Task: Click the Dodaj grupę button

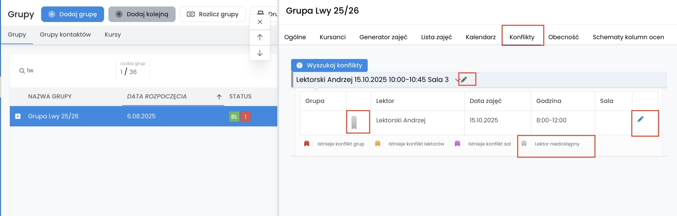Action: (x=72, y=14)
